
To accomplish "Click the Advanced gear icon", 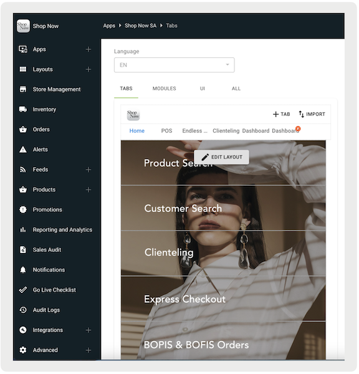I will coord(23,350).
